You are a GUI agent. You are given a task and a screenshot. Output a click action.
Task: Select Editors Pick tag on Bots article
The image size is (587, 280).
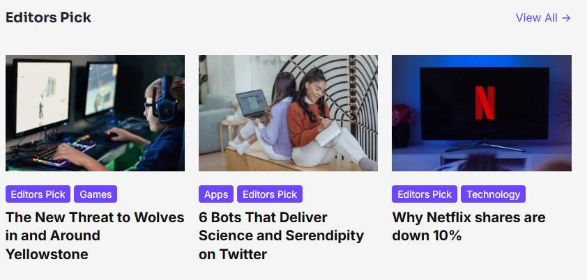pyautogui.click(x=270, y=194)
